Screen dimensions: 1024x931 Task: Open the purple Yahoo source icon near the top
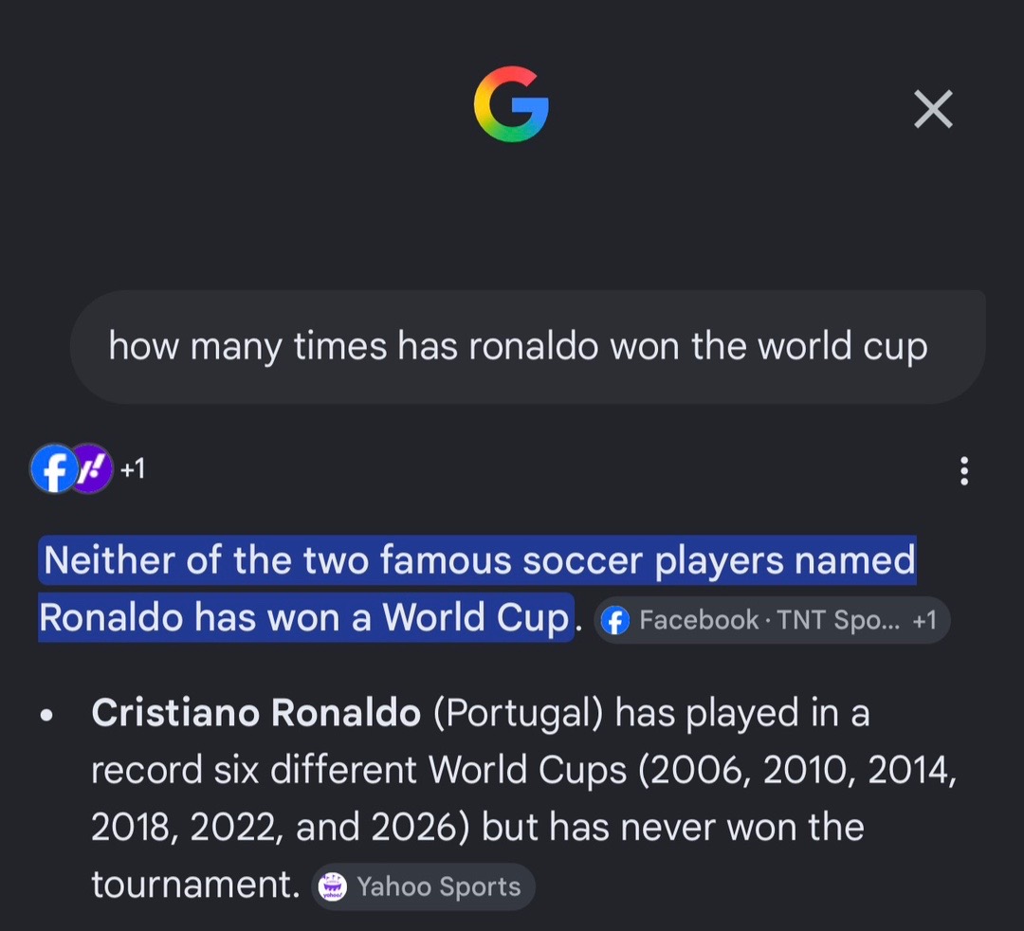pos(92,468)
